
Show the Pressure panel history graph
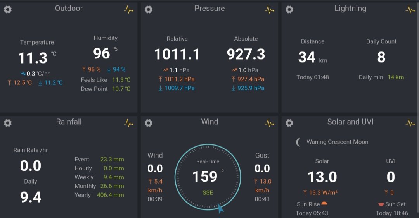pos(269,10)
